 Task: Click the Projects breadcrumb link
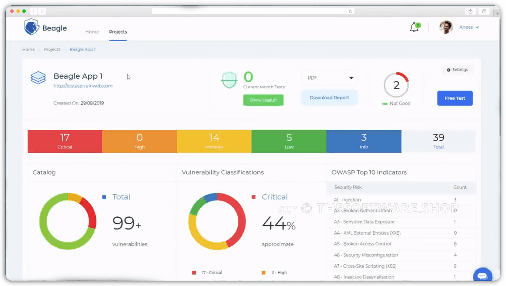coord(52,49)
